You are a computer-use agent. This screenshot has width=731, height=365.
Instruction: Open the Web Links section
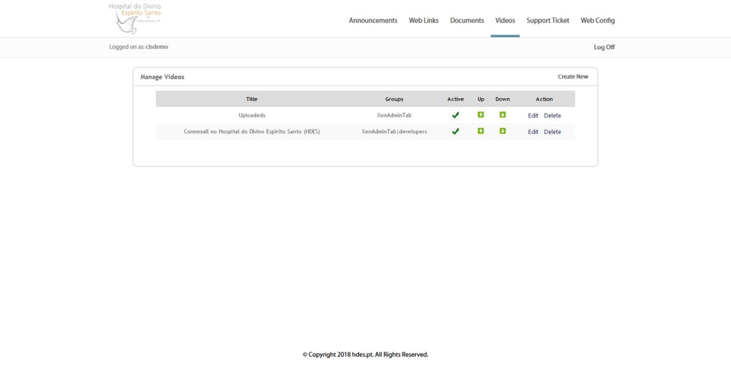click(424, 20)
